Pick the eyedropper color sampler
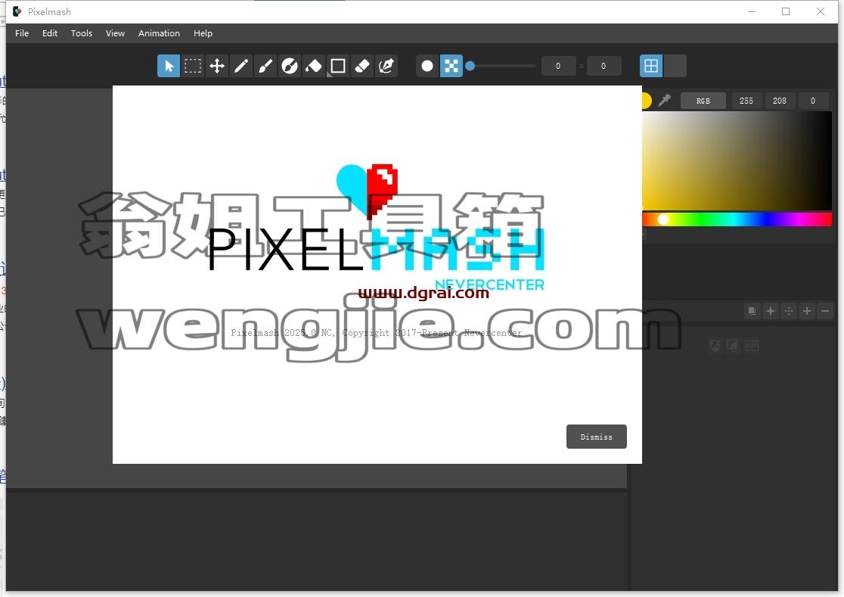Viewport: 844px width, 597px height. pos(665,101)
